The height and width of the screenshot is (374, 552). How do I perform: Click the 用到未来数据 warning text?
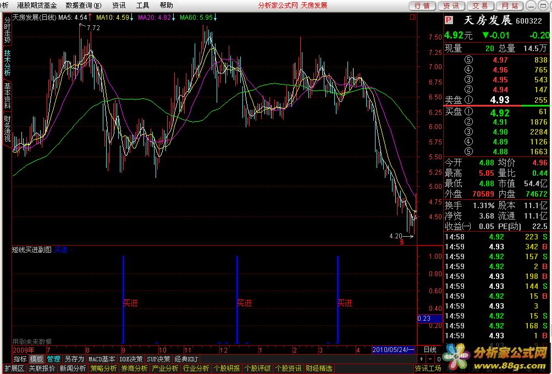[x=32, y=341]
